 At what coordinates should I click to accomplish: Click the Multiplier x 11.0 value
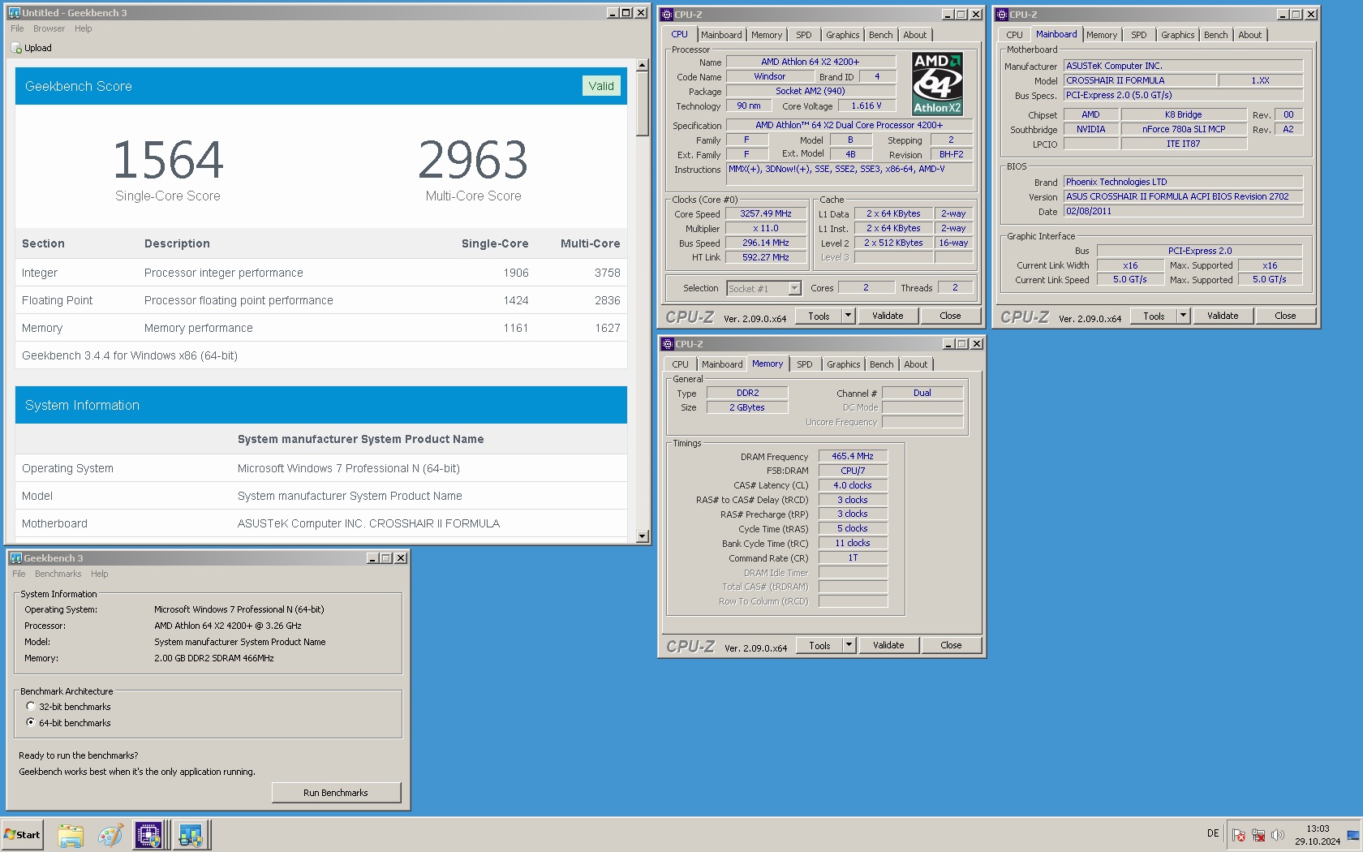pyautogui.click(x=765, y=229)
